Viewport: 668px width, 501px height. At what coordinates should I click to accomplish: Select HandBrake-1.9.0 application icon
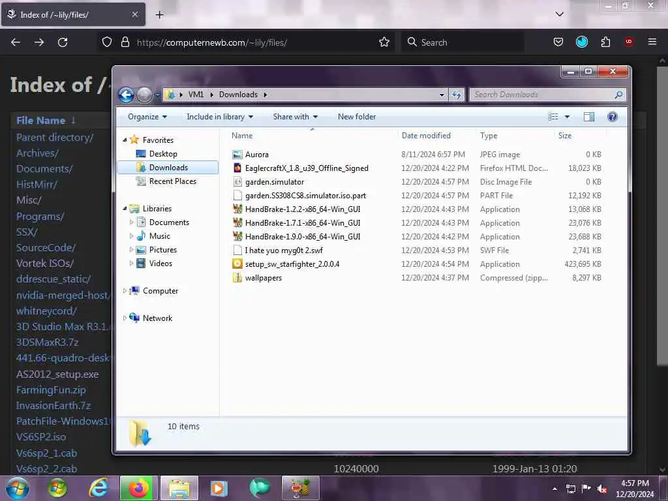[237, 236]
